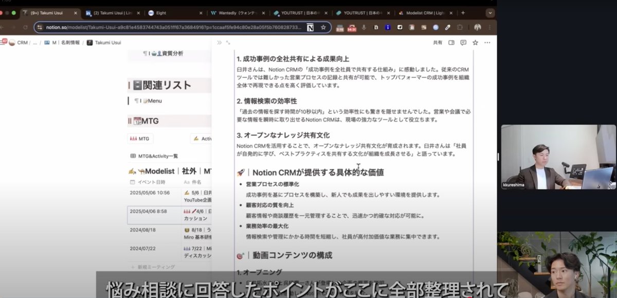The image size is (617, 298).
Task: Click heading 情報検索の効率性
Action: click(x=267, y=101)
